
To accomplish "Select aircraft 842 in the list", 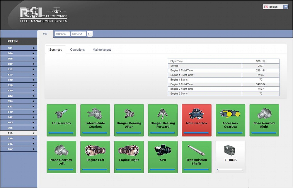I will tap(19, 117).
